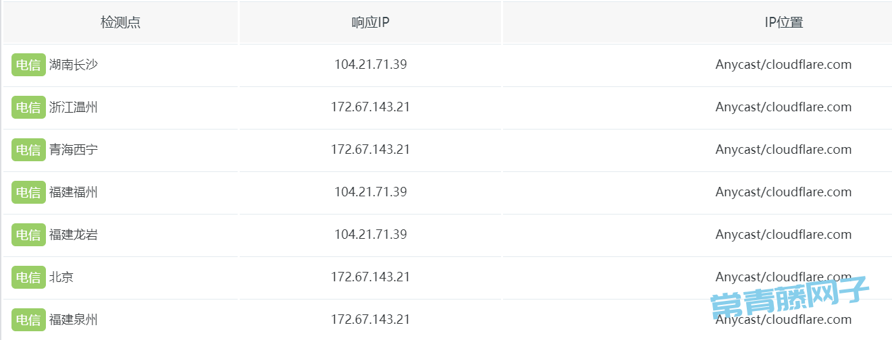Click IP 104.21.71.39 in 湖南长沙 row
Viewport: 892px width, 340px height.
click(x=371, y=65)
